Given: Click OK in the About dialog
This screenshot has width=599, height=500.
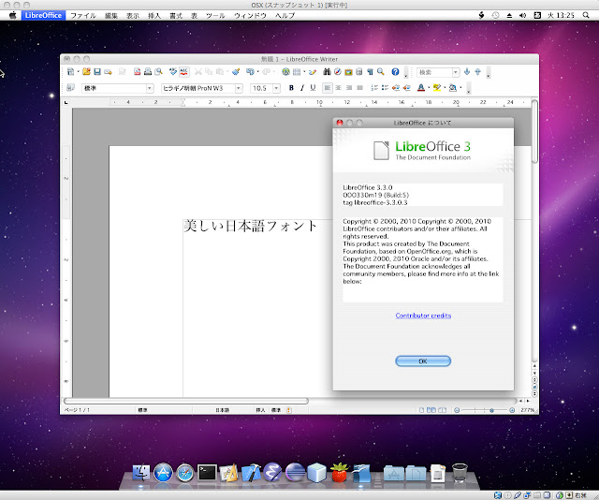Looking at the screenshot, I should (423, 360).
